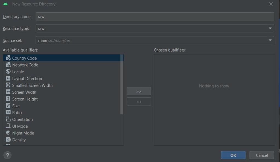This screenshot has width=280, height=162.
Task: Click the qualifiers list vertical scrollbar
Action: 122,84
